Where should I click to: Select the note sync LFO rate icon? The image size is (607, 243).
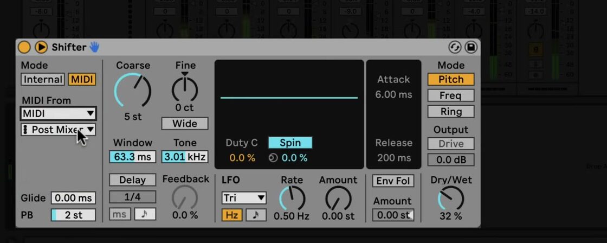(256, 215)
